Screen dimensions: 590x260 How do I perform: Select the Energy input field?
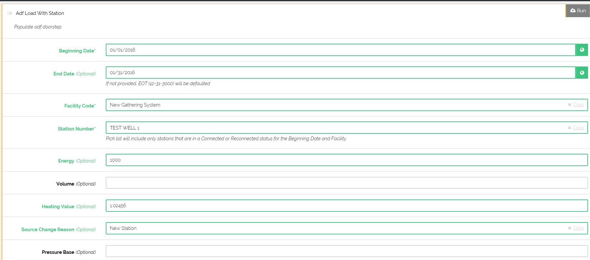coord(346,160)
